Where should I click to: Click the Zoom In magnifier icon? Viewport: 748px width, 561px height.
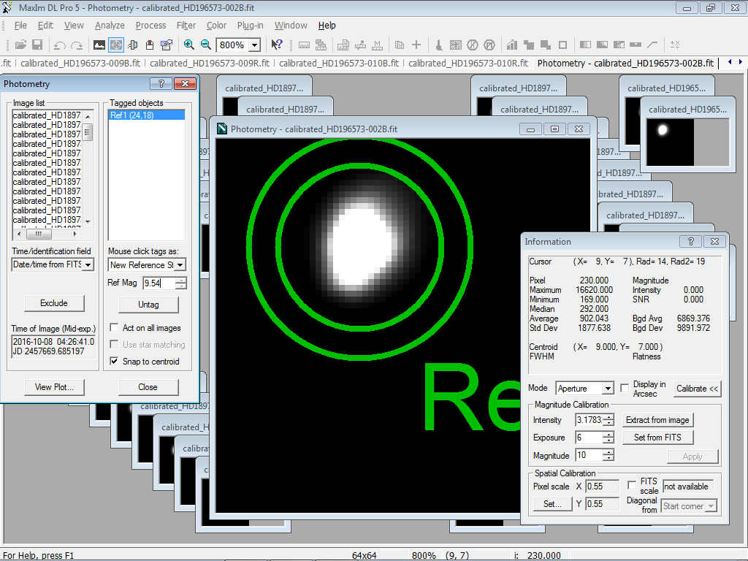point(189,45)
